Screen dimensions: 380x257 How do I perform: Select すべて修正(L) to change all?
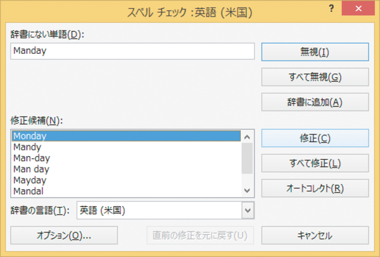(315, 163)
